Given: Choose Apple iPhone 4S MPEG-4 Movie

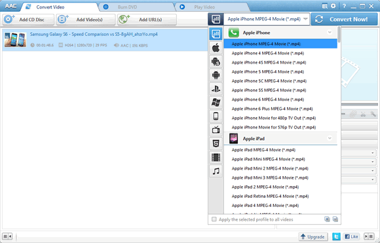Looking at the screenshot, I should [x=280, y=62].
